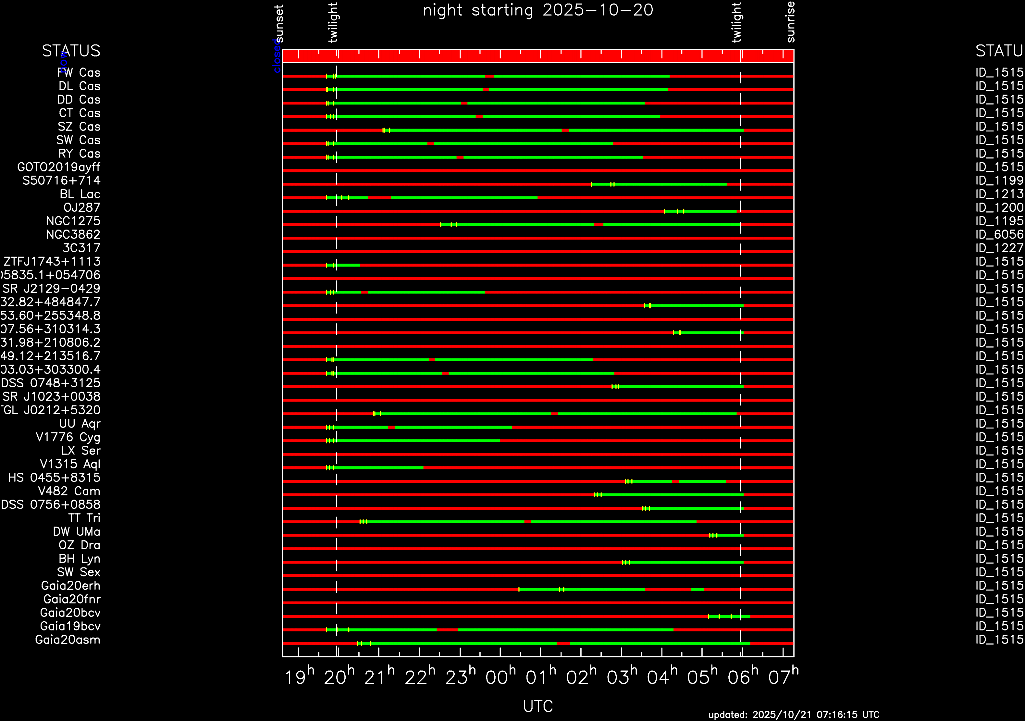This screenshot has width=1025, height=721.
Task: Click the TT Tri target label
Action: click(84, 518)
